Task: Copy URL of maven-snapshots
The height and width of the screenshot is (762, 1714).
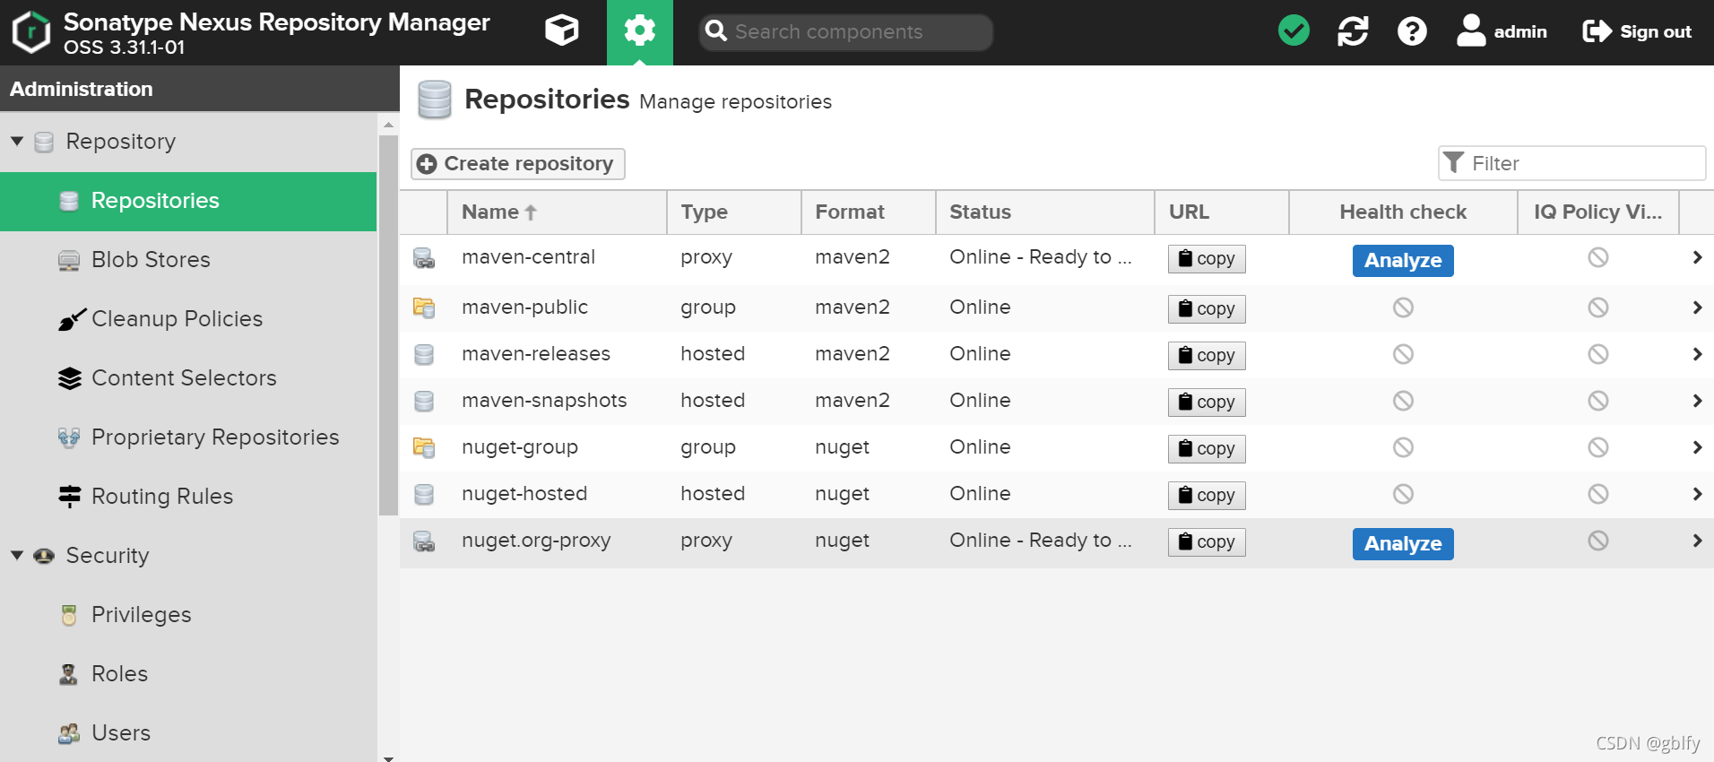Action: point(1207,403)
